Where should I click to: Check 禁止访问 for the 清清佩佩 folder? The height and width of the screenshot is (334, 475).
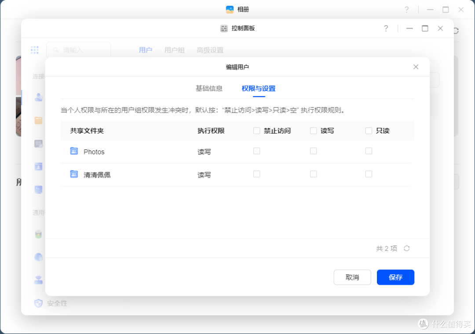pos(256,174)
